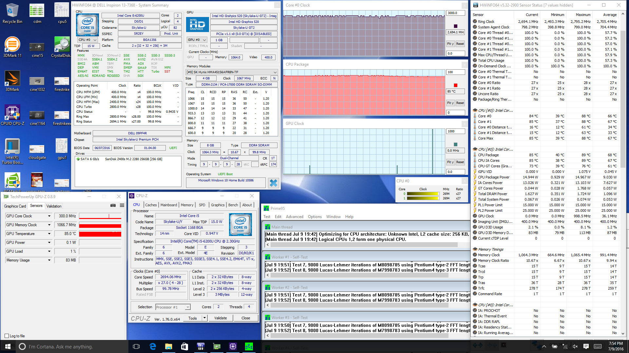Open the Options menu in Prime95

[315, 217]
